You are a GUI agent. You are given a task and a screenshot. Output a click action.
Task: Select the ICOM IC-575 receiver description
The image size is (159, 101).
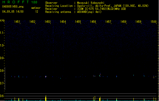(101, 9)
